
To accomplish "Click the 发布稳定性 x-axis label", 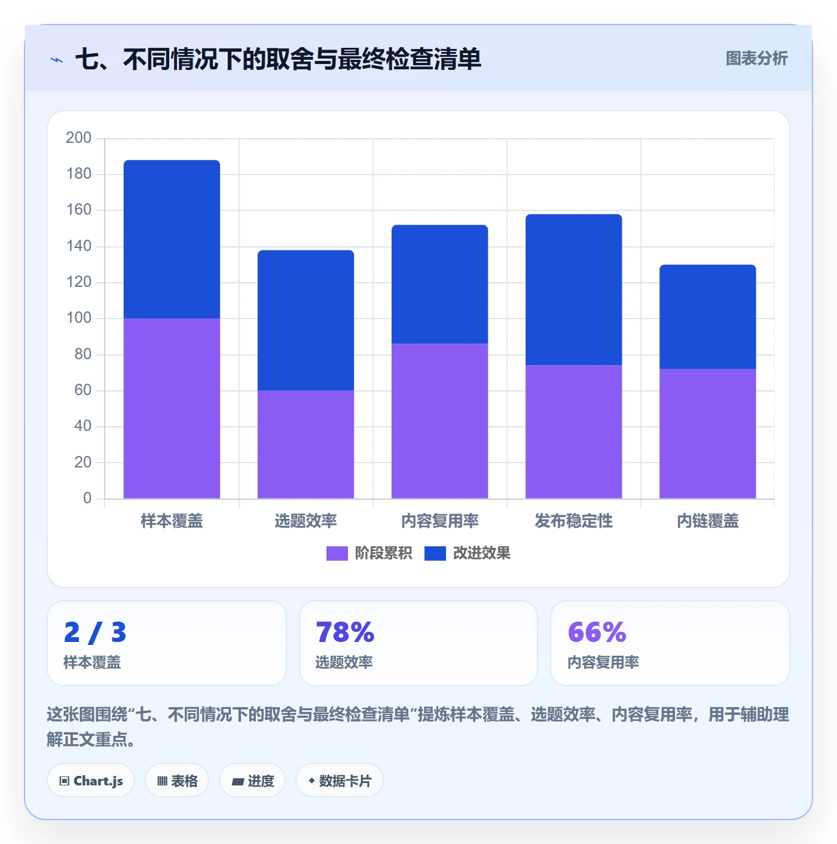I will pyautogui.click(x=573, y=521).
